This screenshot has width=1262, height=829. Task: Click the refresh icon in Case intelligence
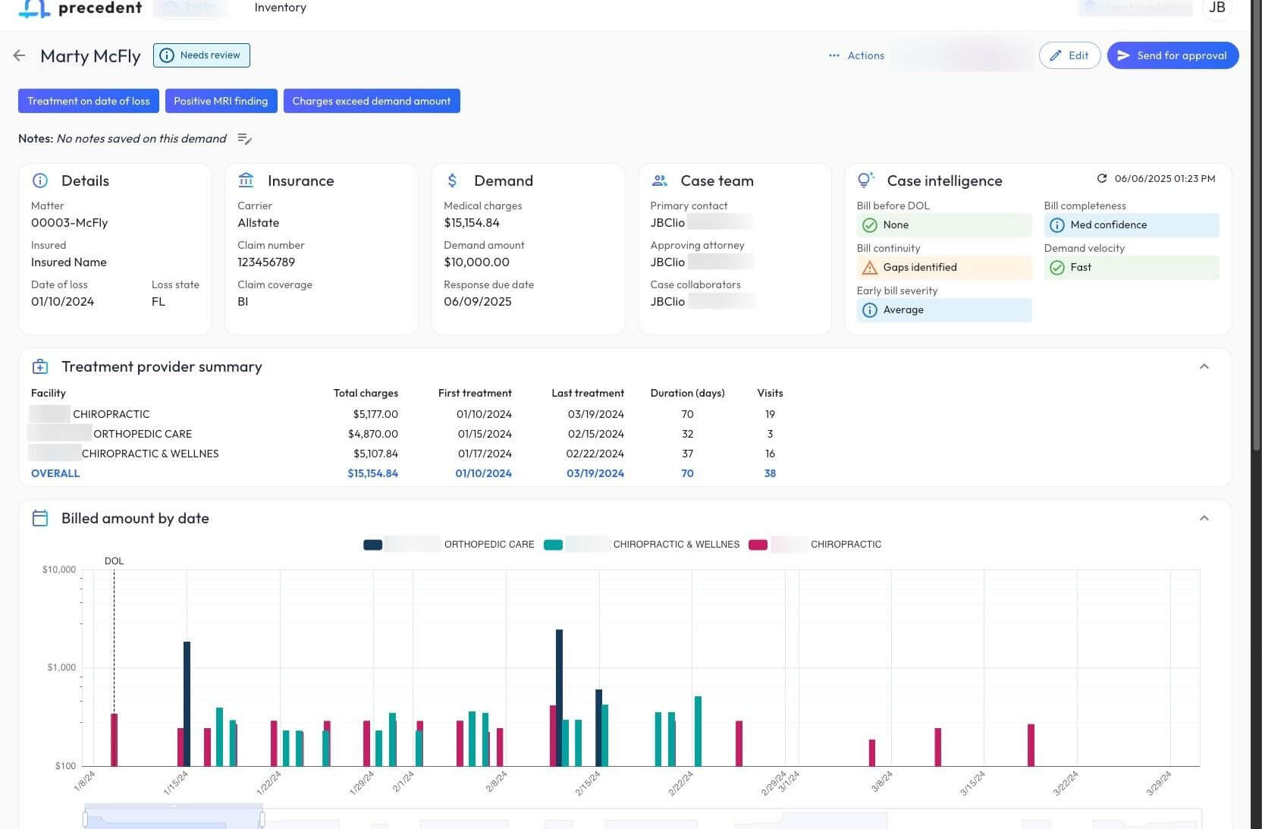[x=1101, y=179]
